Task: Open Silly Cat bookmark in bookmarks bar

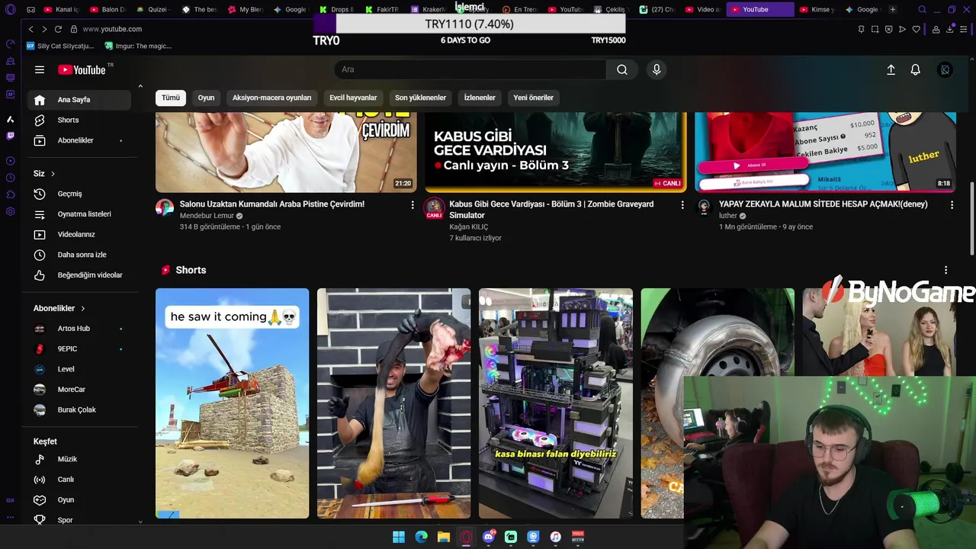Action: pos(59,46)
